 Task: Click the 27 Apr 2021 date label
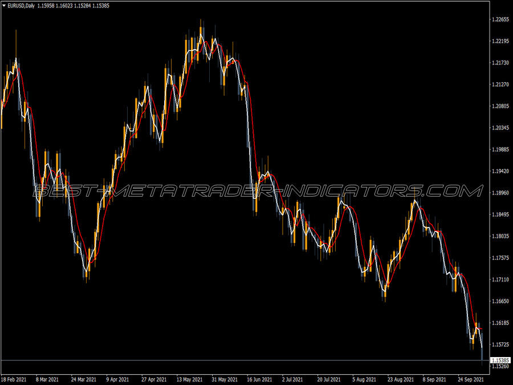point(154,380)
